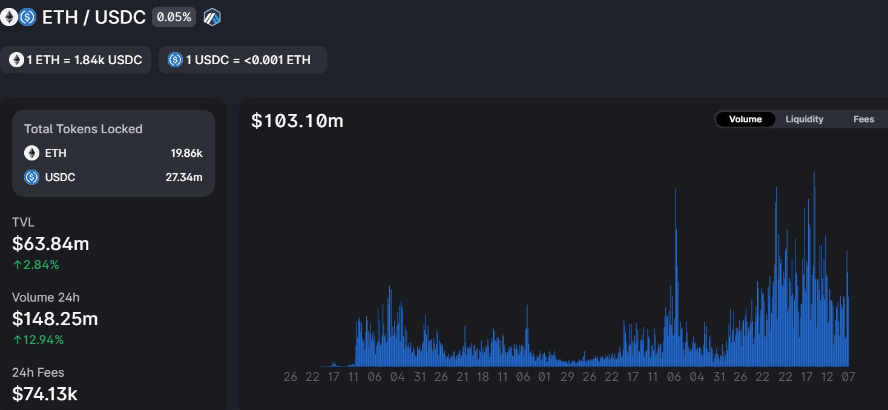This screenshot has width=888, height=410.
Task: Click the TVL value $63.84m
Action: [x=51, y=243]
